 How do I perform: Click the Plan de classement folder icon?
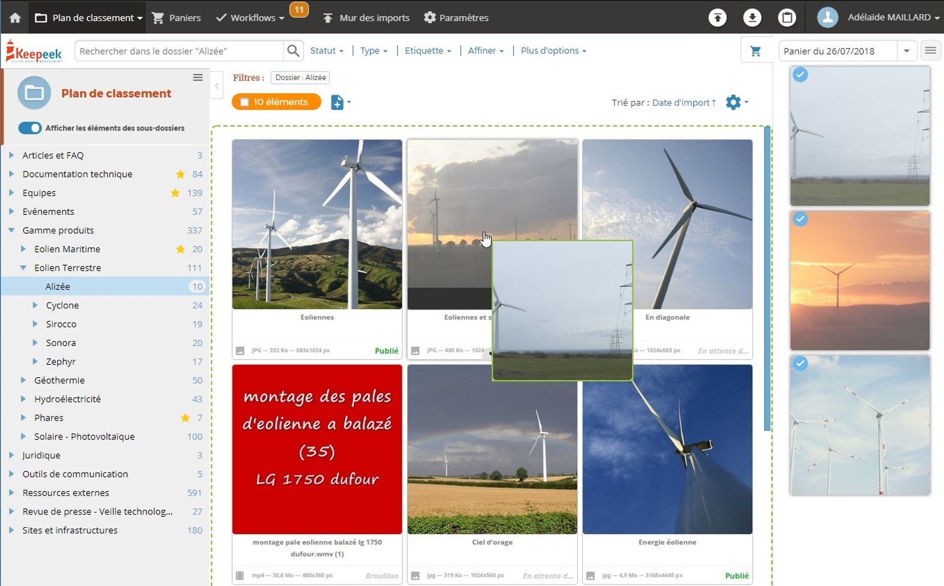click(x=34, y=93)
